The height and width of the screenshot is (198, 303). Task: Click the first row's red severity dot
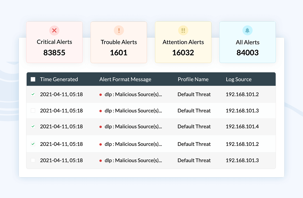point(101,95)
